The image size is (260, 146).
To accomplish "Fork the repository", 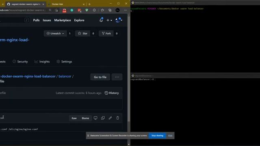I will 106,33.
